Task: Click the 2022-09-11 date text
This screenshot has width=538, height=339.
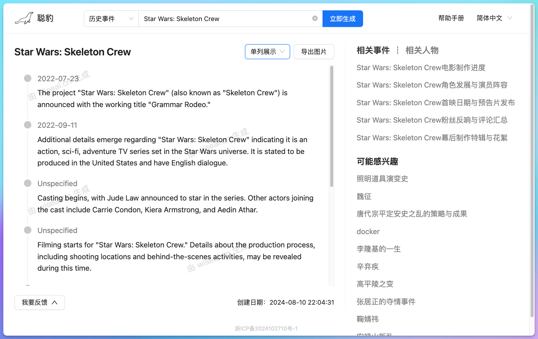Action: tap(57, 125)
